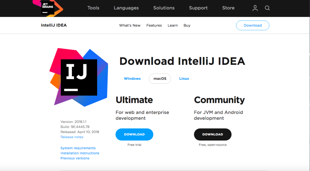Click the Community heading
This screenshot has width=310, height=171.
(x=219, y=100)
